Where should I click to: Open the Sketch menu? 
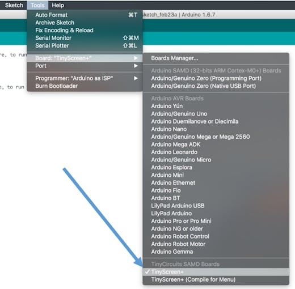[14, 5]
